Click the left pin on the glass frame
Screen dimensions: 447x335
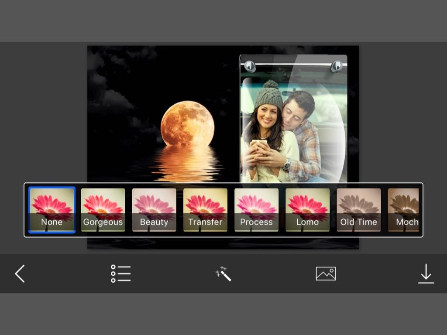pyautogui.click(x=250, y=66)
